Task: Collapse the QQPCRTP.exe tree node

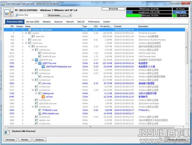Action: pyautogui.click(x=33, y=60)
